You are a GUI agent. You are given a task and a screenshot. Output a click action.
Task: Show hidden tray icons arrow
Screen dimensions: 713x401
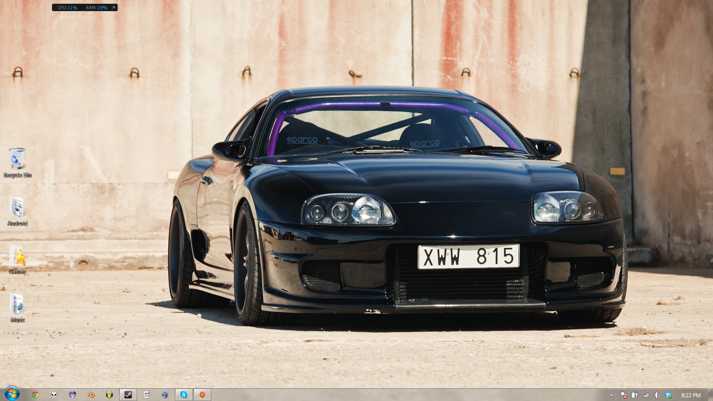611,395
